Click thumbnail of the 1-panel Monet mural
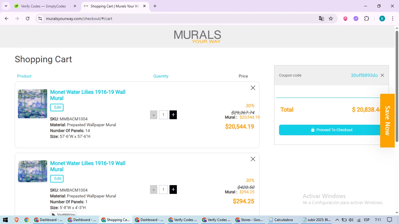Viewport: 399px width, 224px height. [x=32, y=171]
